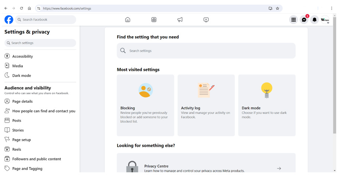Open the Notifications bell
340x176 pixels.
tap(314, 20)
